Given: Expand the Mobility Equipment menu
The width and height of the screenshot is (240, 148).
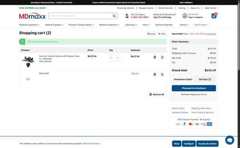Looking at the screenshot, I should [x=109, y=25].
